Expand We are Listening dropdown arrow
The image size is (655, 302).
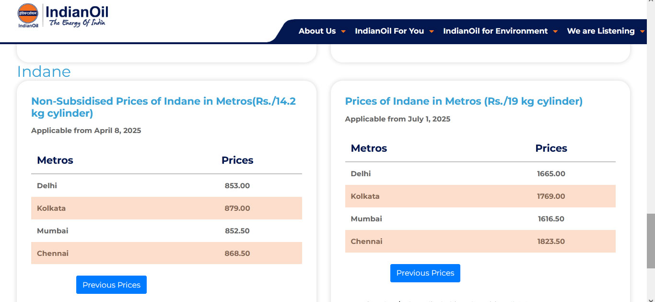click(x=643, y=32)
